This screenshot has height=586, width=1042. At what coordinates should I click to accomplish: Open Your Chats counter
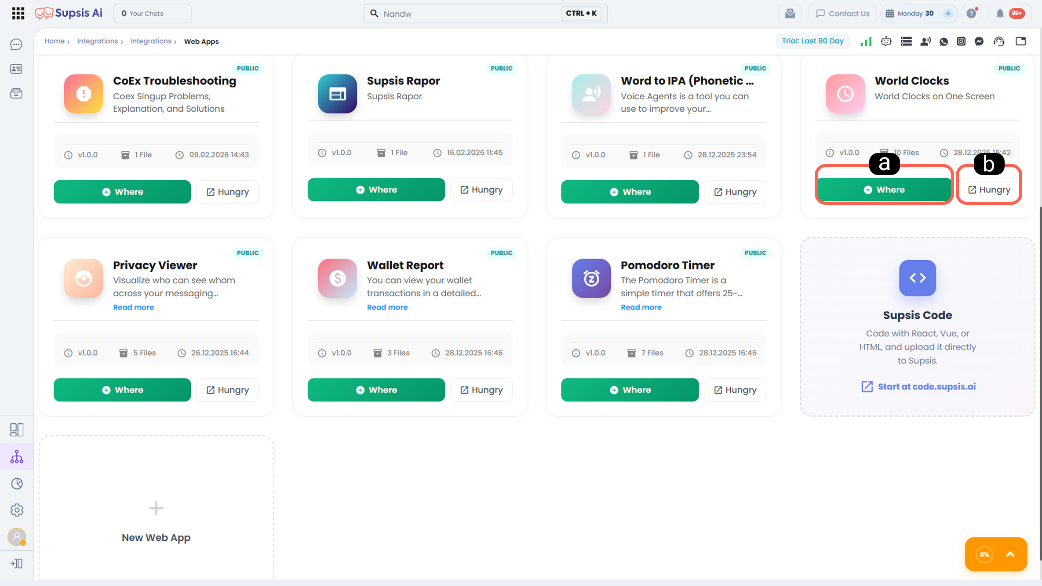tap(152, 13)
